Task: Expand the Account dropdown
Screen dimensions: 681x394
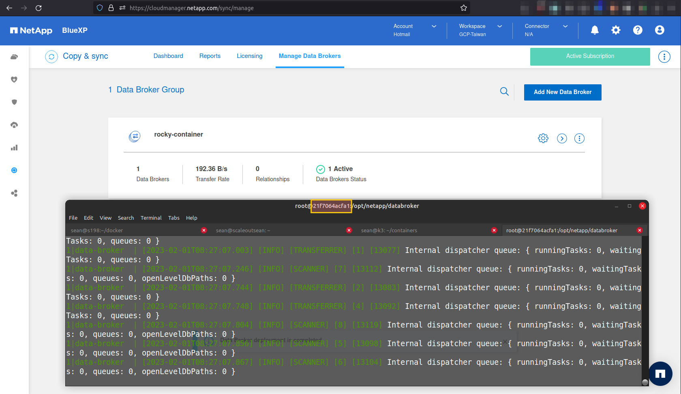Action: click(415, 30)
